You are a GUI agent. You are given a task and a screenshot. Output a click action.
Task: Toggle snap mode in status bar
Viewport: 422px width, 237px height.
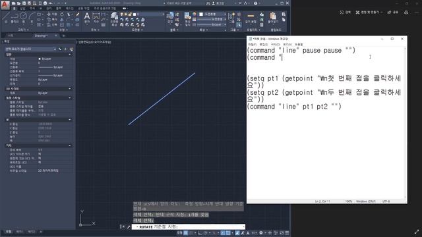point(191,232)
